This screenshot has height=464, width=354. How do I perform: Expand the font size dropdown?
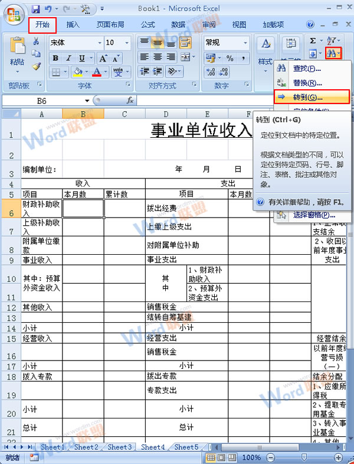[127, 43]
